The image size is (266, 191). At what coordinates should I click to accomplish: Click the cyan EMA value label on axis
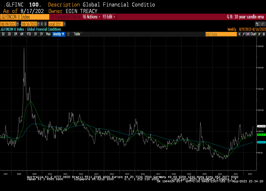click(x=261, y=142)
